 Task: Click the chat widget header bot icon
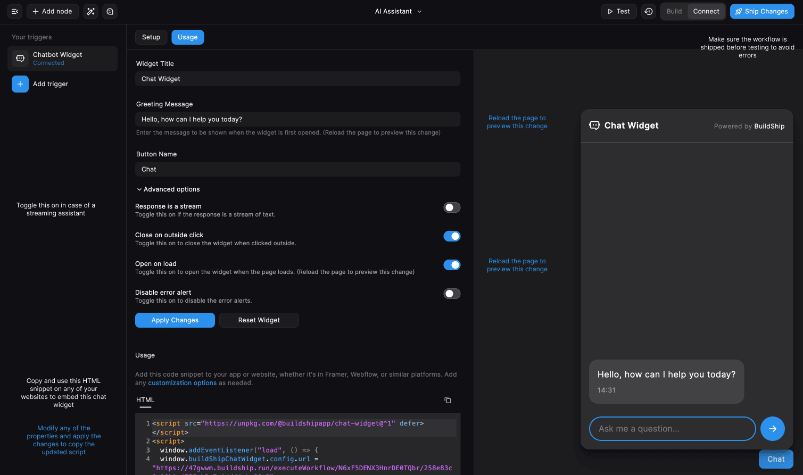pos(594,125)
